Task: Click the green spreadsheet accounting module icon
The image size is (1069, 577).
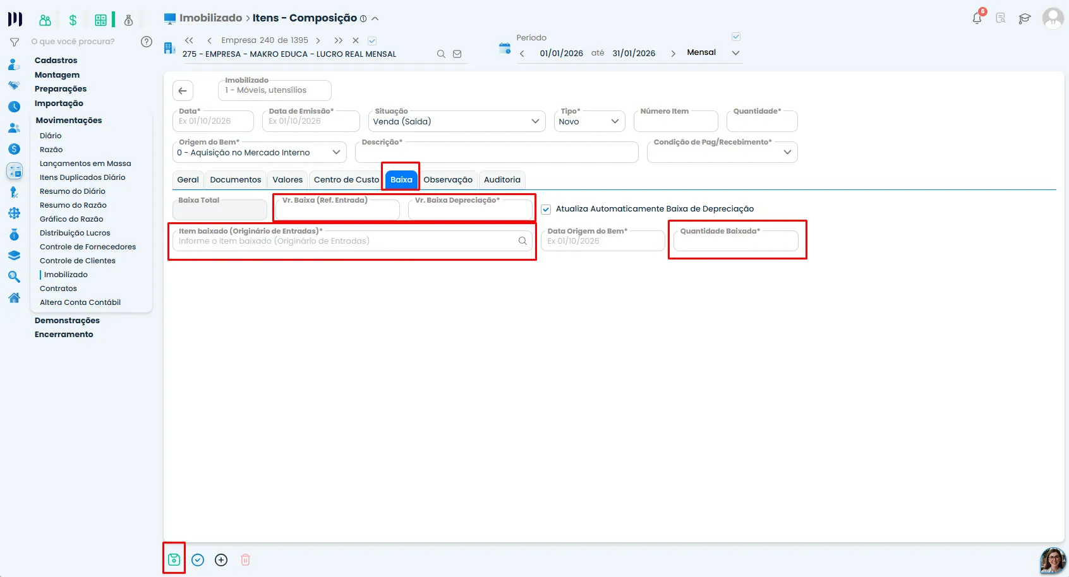Action: pyautogui.click(x=100, y=20)
